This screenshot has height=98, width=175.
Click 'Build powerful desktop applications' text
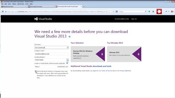click(81, 57)
